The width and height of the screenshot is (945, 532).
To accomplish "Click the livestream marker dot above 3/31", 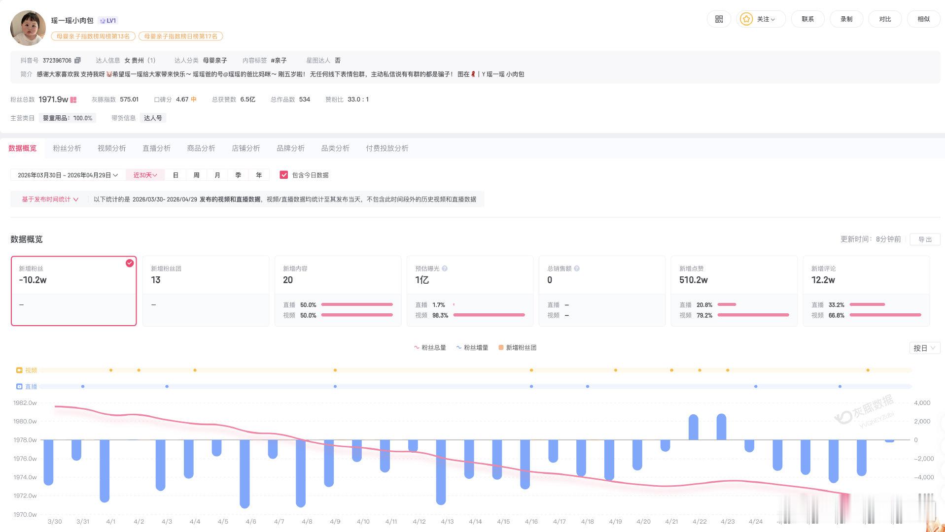I will click(83, 387).
